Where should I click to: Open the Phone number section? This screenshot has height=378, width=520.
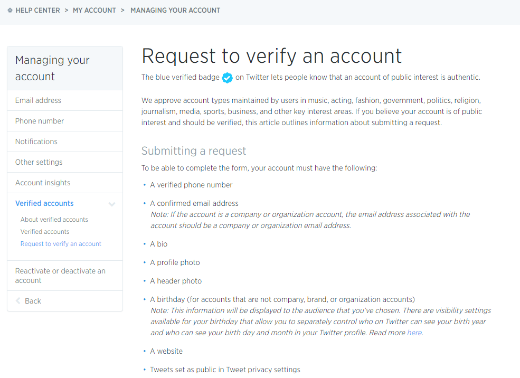(40, 120)
